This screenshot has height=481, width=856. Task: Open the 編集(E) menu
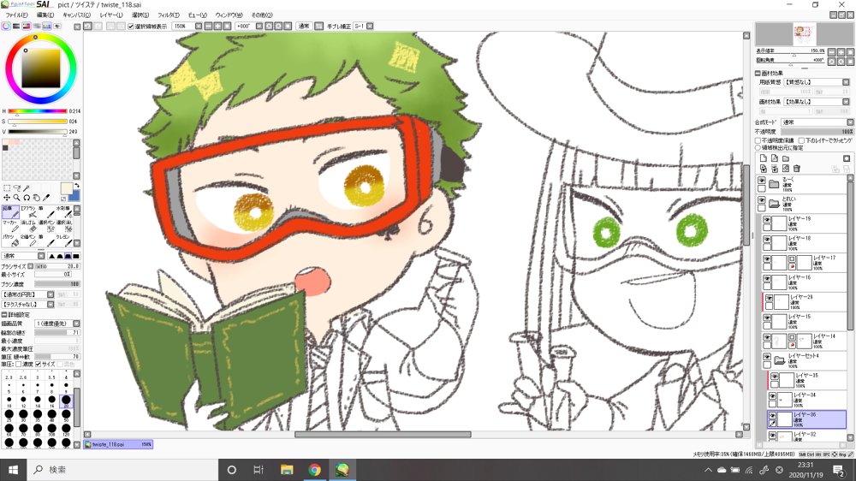point(45,15)
